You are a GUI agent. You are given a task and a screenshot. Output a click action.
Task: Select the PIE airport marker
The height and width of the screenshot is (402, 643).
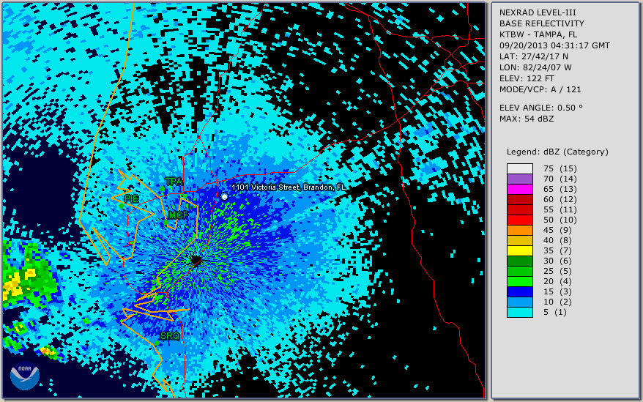121,206
